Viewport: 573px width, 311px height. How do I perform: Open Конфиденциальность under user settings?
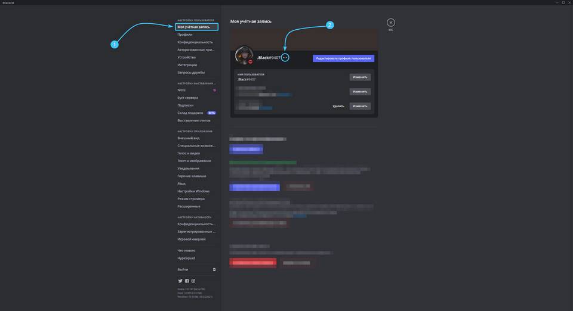coord(196,42)
